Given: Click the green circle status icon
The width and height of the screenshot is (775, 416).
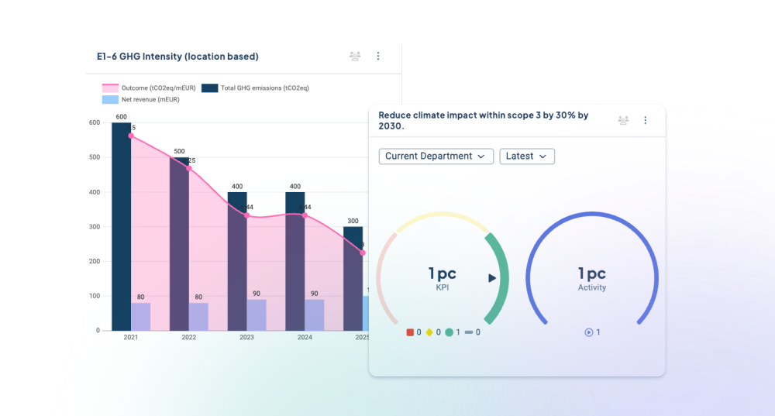Looking at the screenshot, I should pyautogui.click(x=449, y=332).
